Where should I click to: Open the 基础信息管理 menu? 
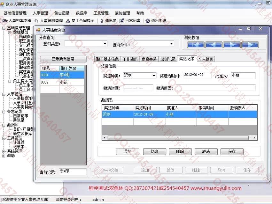(x=15, y=13)
